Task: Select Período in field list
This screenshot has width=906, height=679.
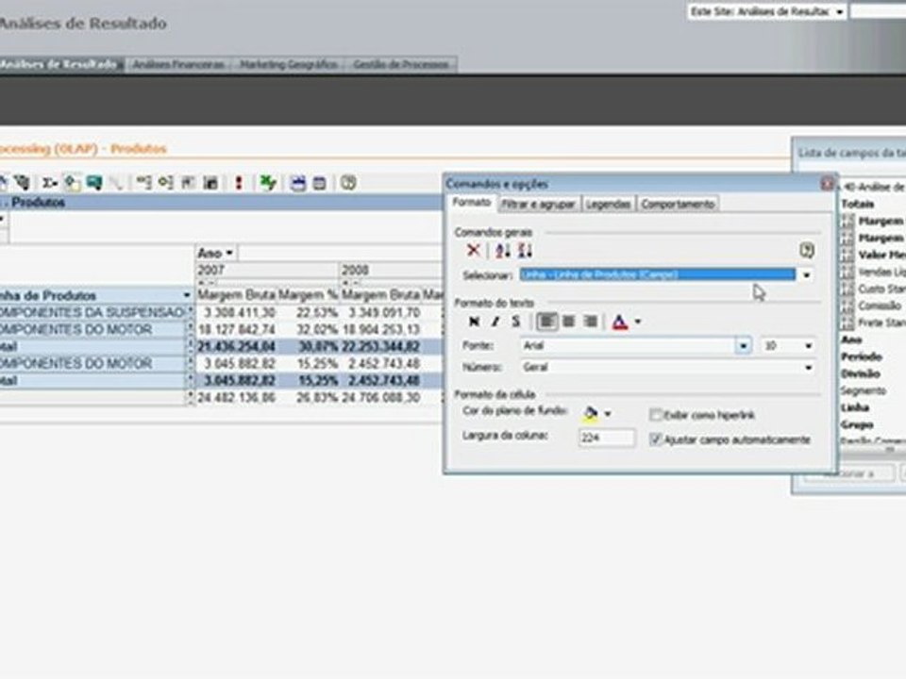Action: (861, 356)
